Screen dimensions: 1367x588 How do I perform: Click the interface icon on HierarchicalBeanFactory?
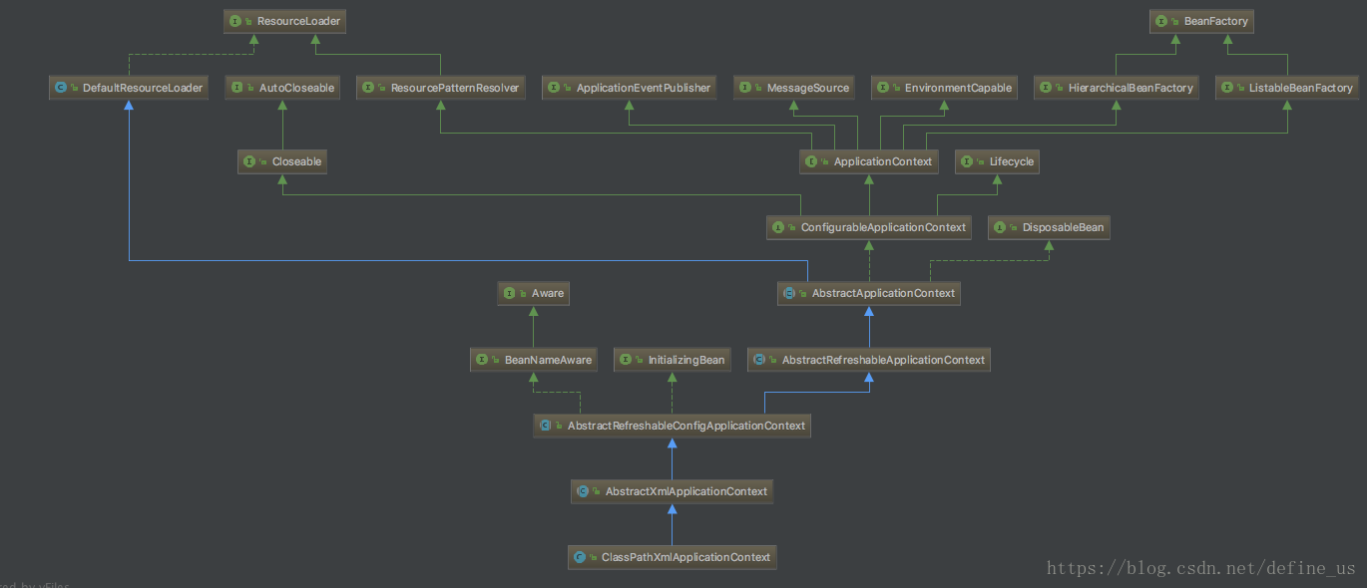(x=1047, y=88)
